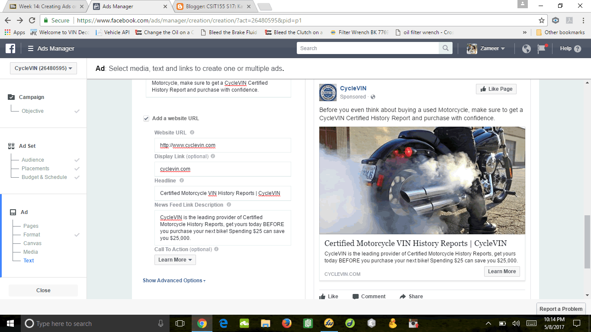Open the flag pages notification icon
The image size is (591, 332).
pos(541,48)
